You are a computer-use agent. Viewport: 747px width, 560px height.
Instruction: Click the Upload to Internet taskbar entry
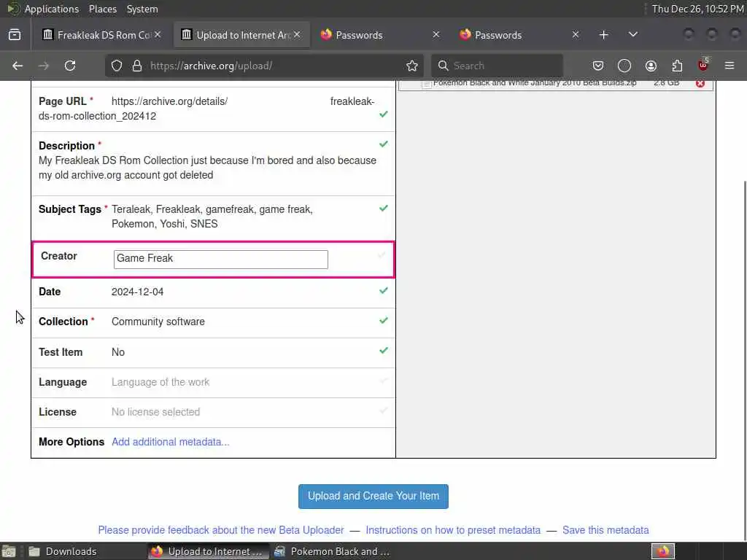208,551
